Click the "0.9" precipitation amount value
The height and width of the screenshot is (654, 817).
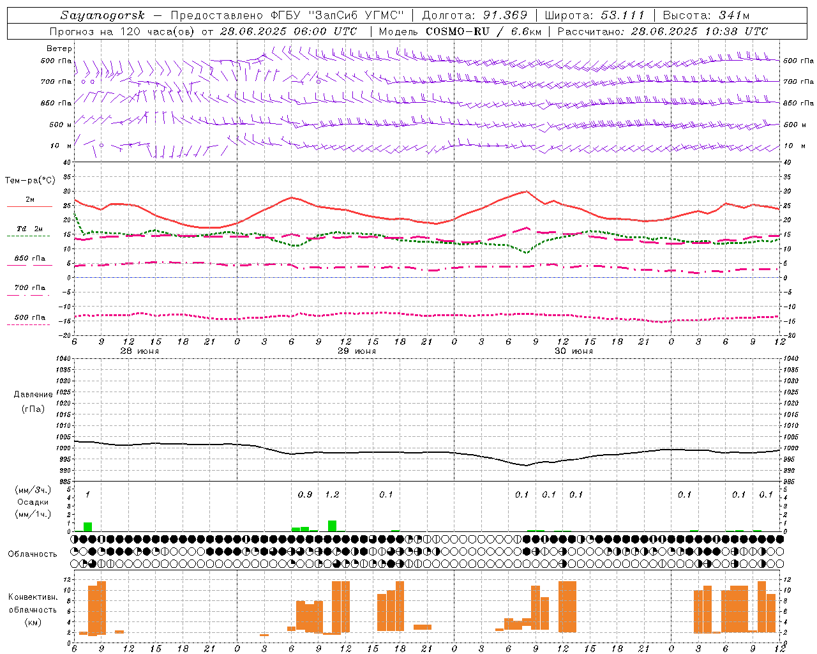click(x=305, y=495)
